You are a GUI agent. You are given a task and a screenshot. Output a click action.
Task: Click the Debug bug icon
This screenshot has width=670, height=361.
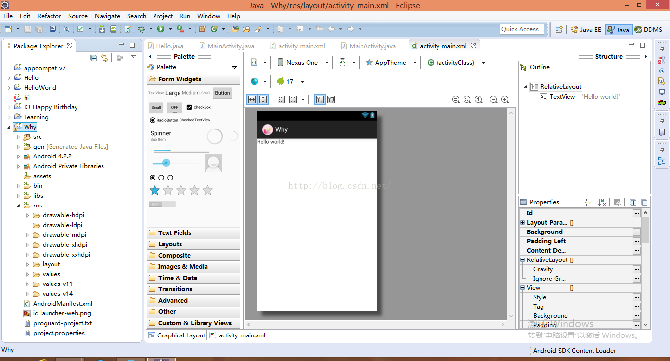[142, 29]
